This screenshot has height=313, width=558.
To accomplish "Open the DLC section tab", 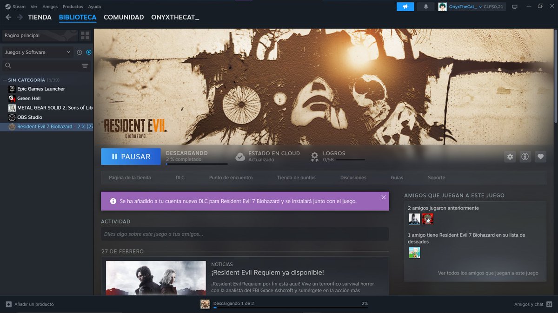I will (x=180, y=177).
